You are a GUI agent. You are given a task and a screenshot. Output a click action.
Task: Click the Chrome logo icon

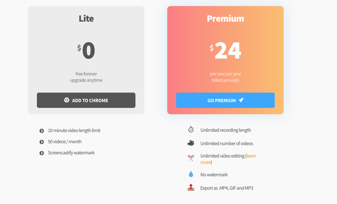[67, 100]
